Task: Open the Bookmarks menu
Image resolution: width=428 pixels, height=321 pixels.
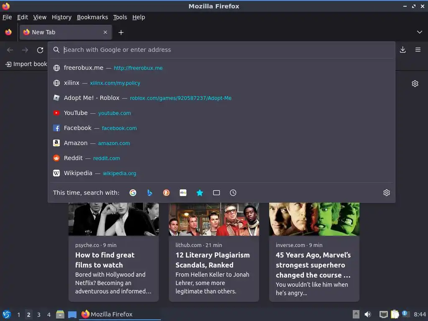Action: (92, 17)
